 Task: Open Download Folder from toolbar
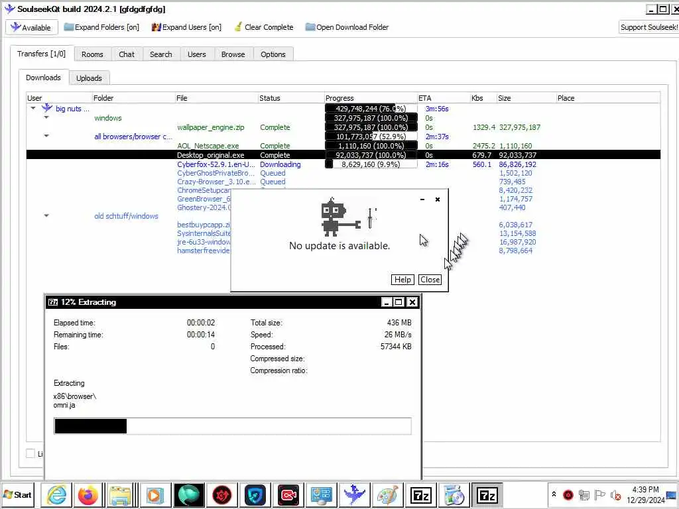[347, 27]
